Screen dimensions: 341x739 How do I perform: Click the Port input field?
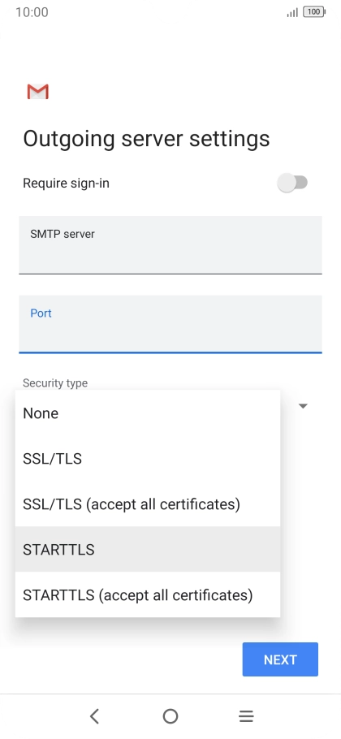tap(170, 324)
